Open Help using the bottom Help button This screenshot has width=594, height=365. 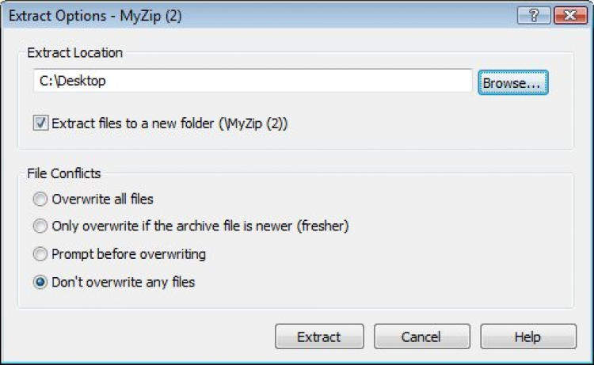click(527, 336)
